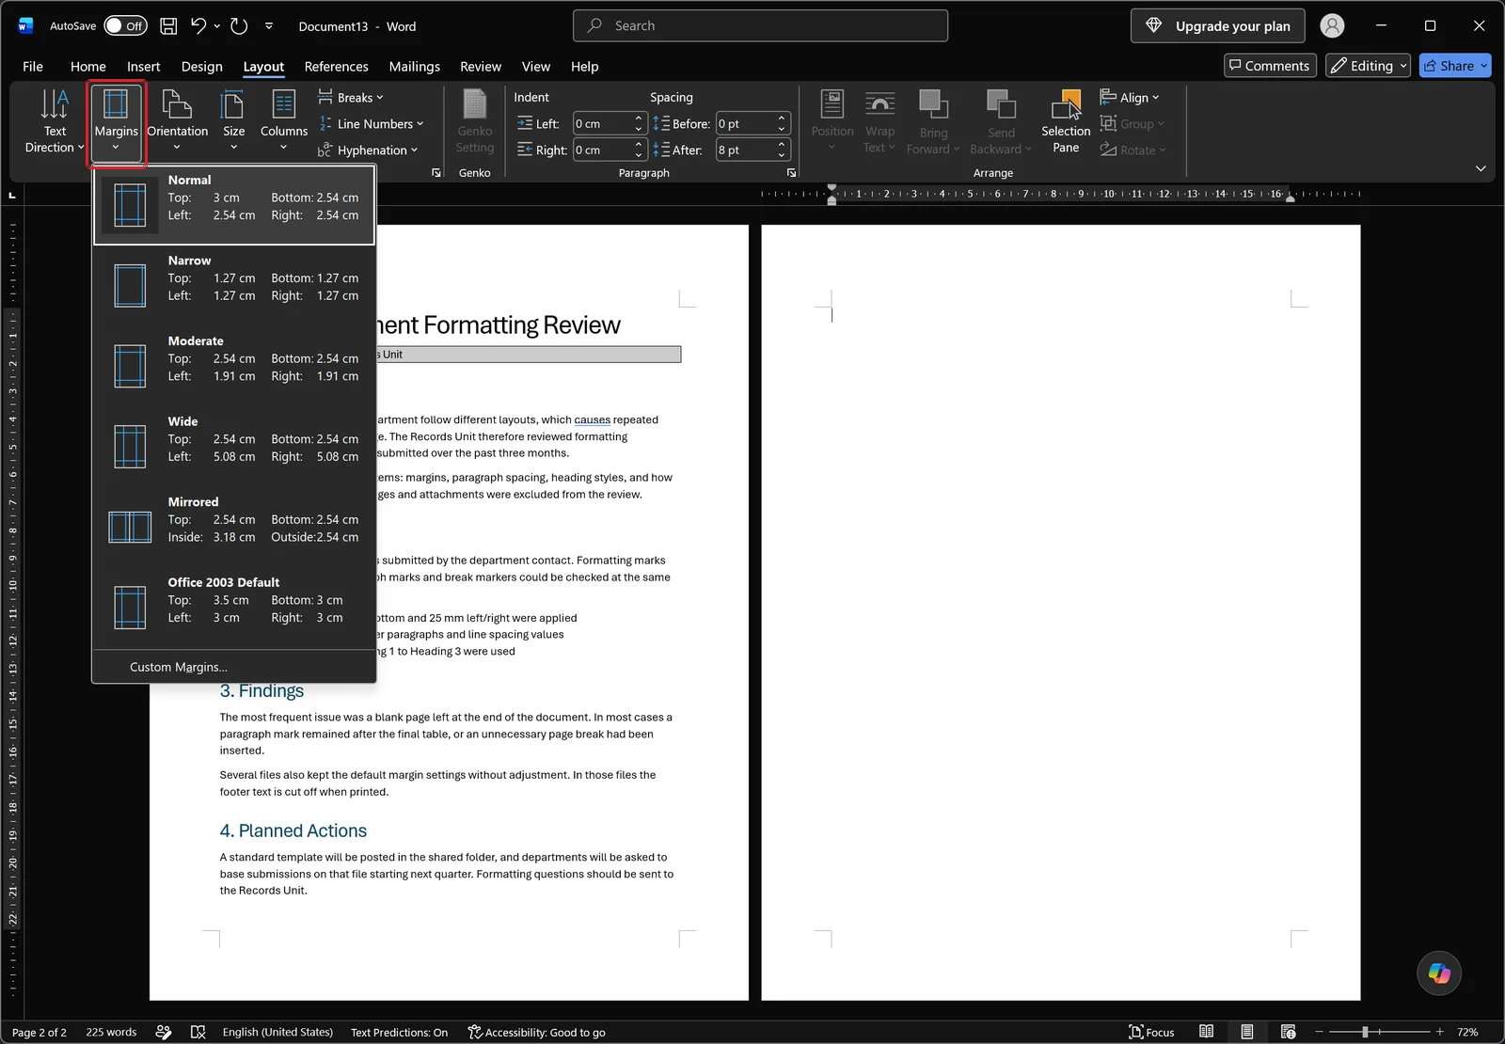
Task: Open Text Direction options
Action: click(55, 120)
